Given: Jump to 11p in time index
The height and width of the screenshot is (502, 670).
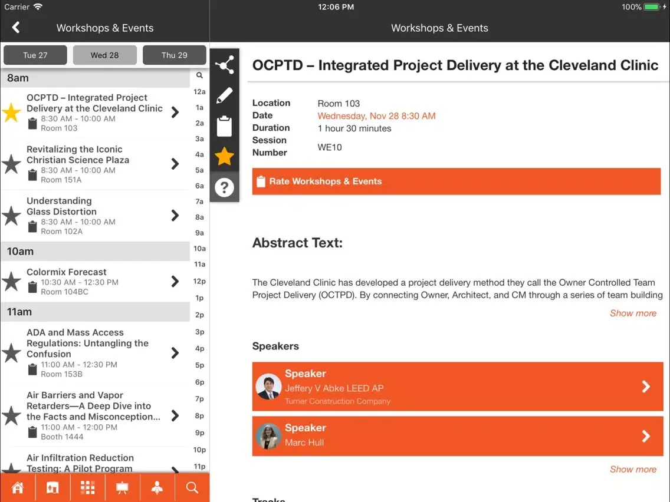Looking at the screenshot, I should tap(199, 467).
